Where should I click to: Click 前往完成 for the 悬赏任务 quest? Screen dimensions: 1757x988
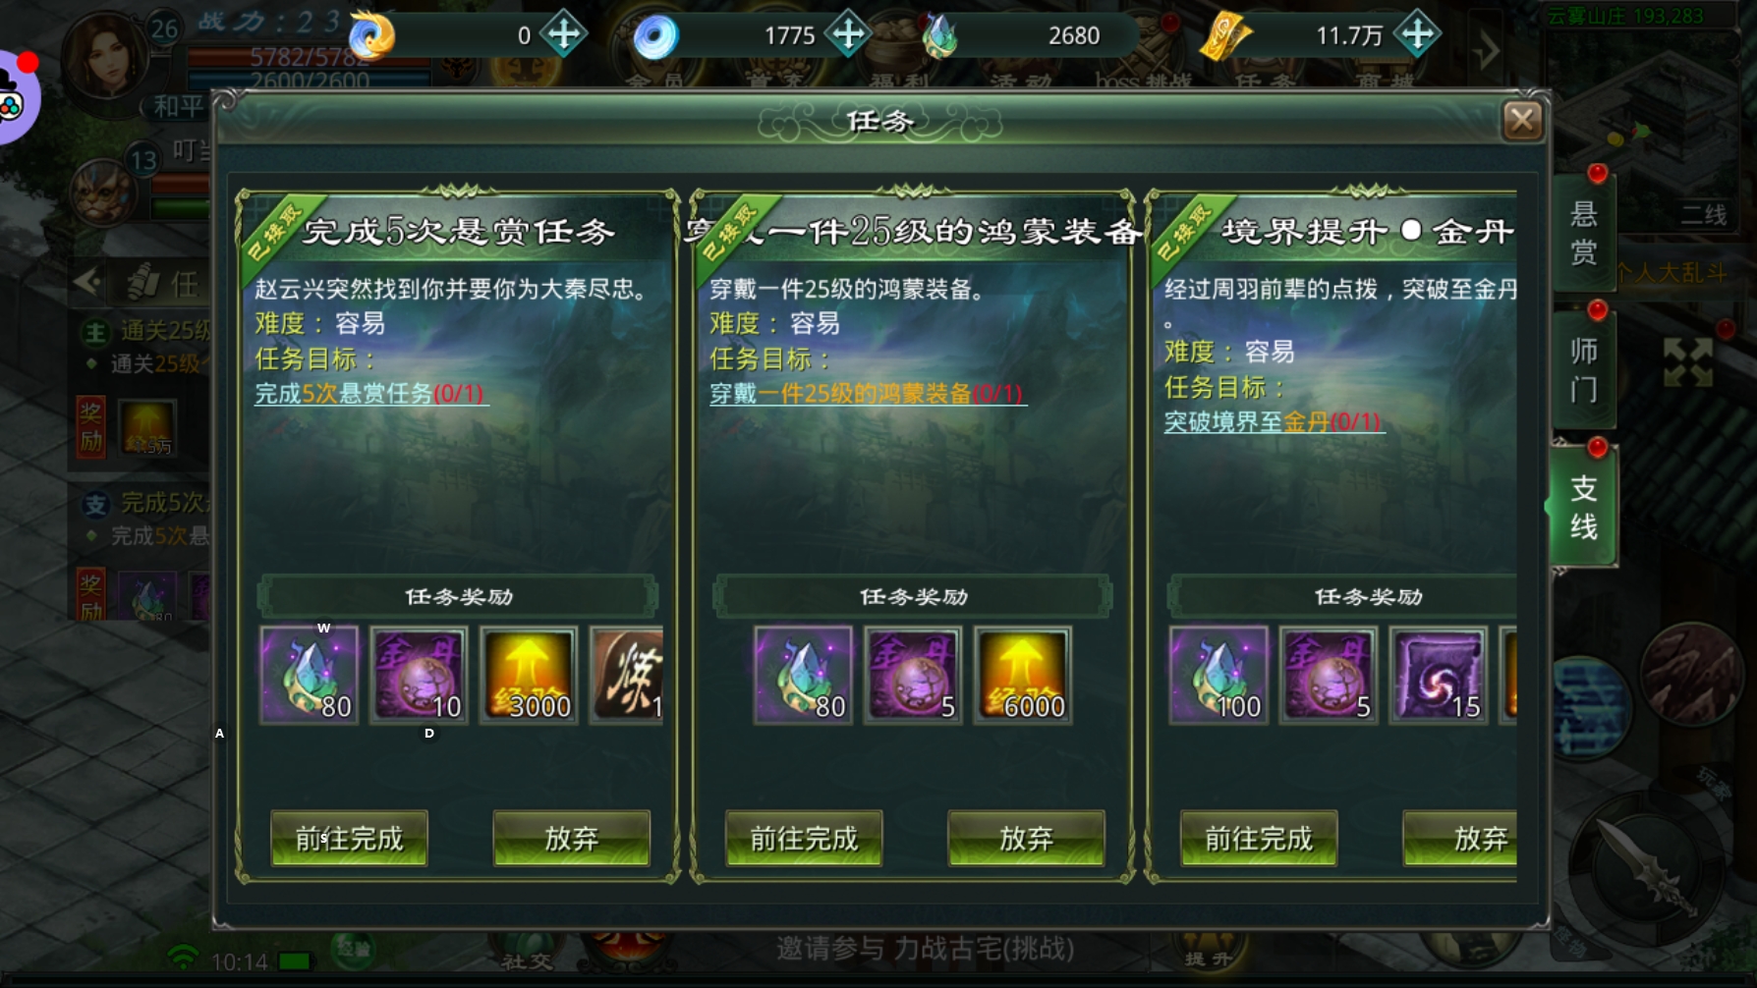[x=349, y=838]
